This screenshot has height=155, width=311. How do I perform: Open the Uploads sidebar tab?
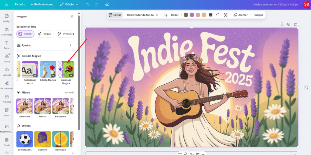[x=7, y=72]
